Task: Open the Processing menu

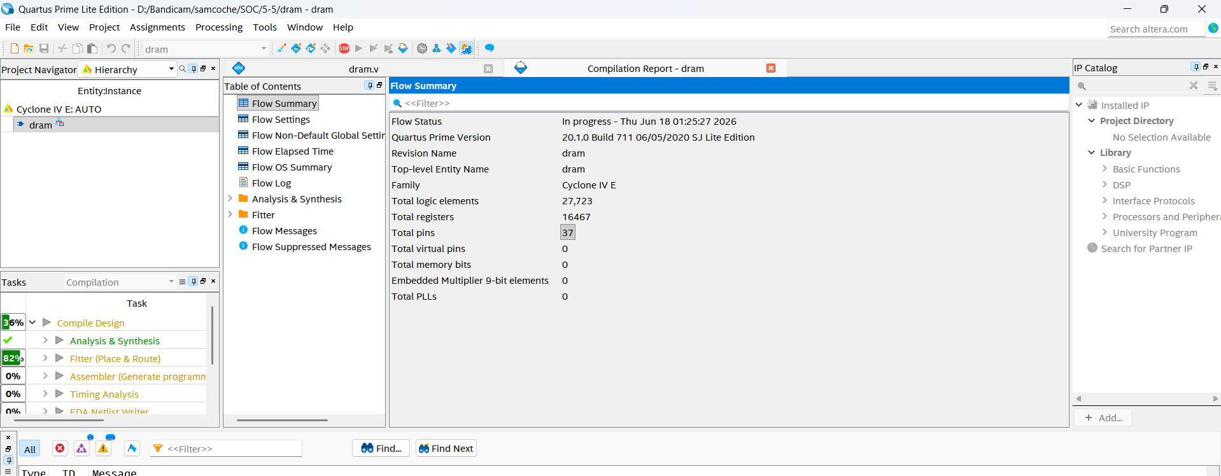Action: (x=219, y=27)
